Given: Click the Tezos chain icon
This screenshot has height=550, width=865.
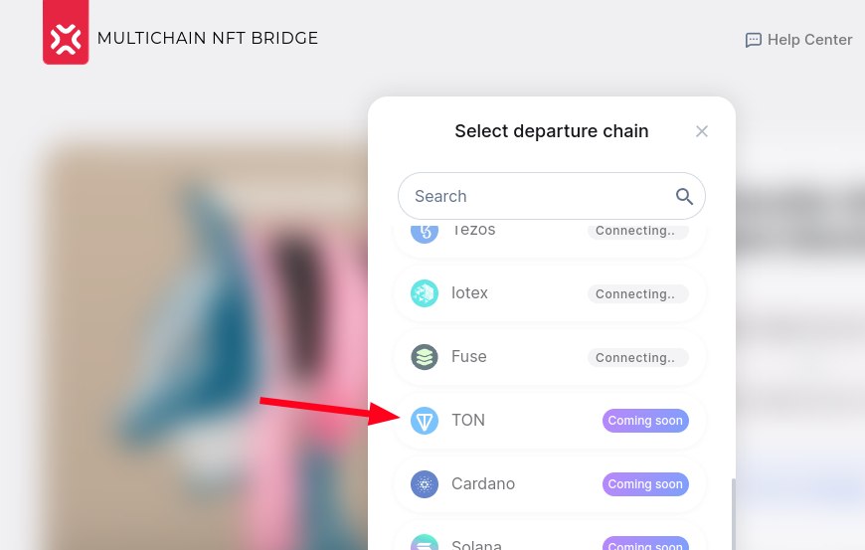Looking at the screenshot, I should [x=425, y=232].
